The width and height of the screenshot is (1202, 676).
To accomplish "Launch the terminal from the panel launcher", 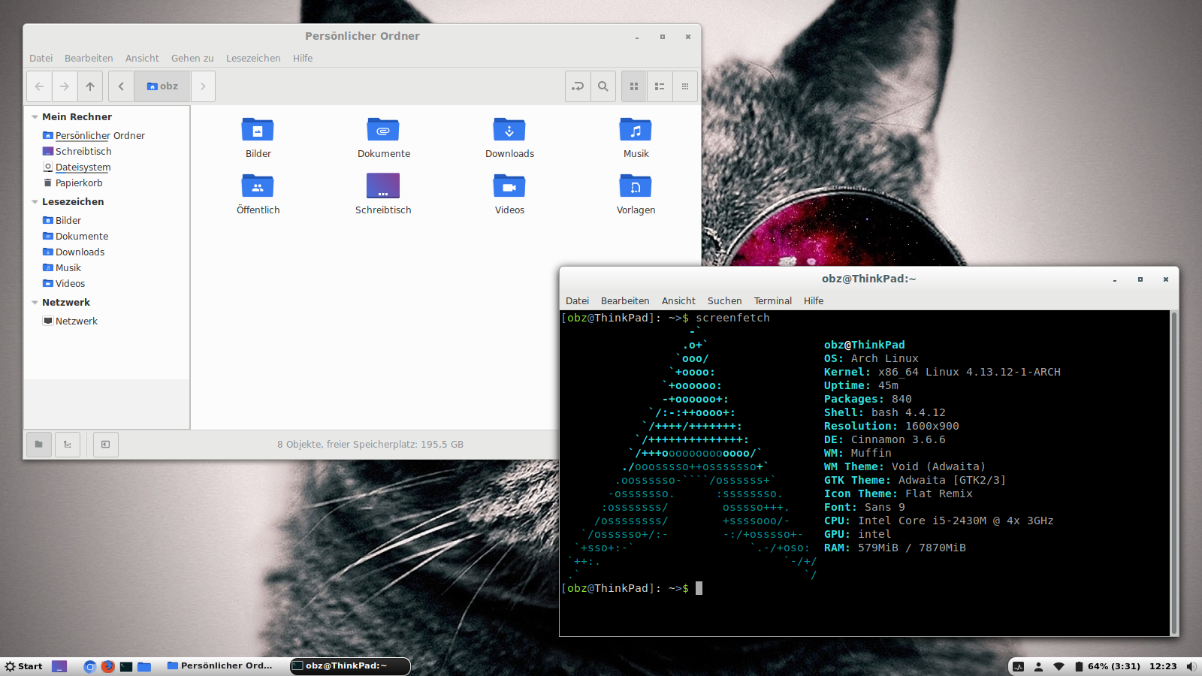I will (x=126, y=666).
